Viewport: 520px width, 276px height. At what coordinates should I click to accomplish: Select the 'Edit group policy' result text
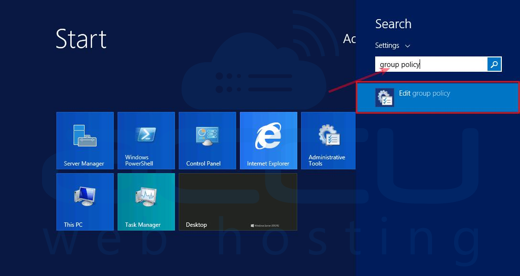(x=424, y=93)
